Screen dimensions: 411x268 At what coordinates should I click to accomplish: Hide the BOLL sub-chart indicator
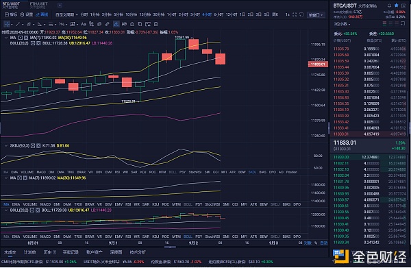coord(32,210)
